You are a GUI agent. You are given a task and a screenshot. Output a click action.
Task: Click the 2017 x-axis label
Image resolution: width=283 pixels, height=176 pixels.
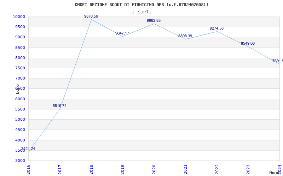click(60, 170)
